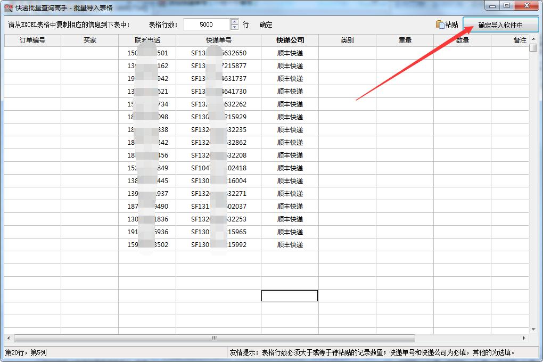Click the up spinner arrow for 表格行数
Screen dimensions: 543x362
coord(233,21)
